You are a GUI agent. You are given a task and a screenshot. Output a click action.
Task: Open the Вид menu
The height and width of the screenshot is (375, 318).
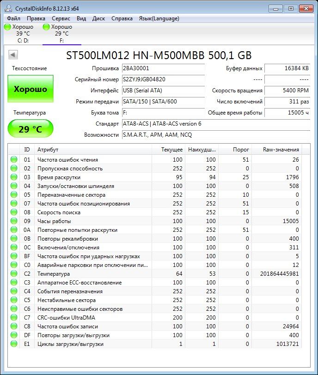coord(81,18)
